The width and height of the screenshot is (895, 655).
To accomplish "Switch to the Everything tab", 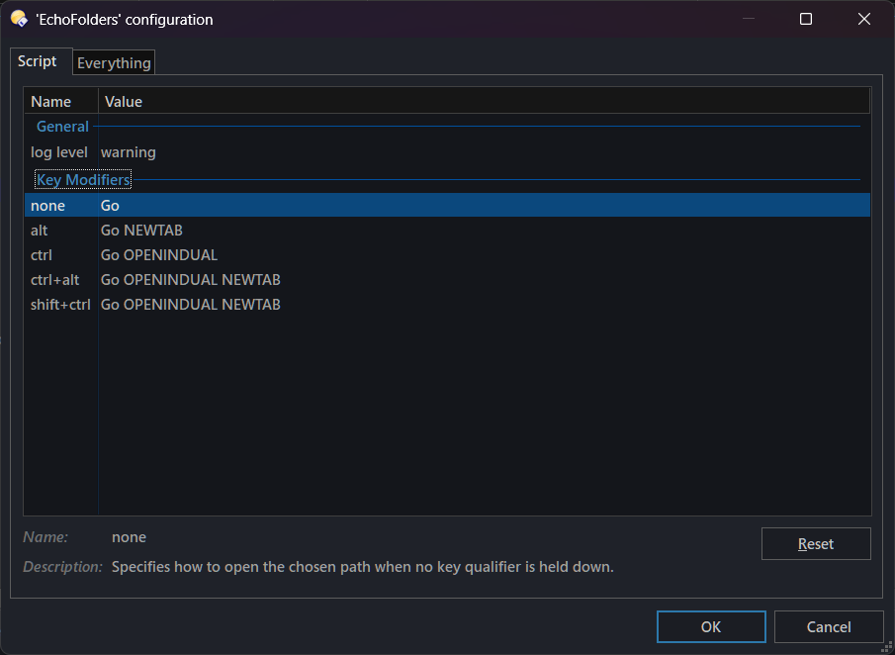I will tap(114, 63).
